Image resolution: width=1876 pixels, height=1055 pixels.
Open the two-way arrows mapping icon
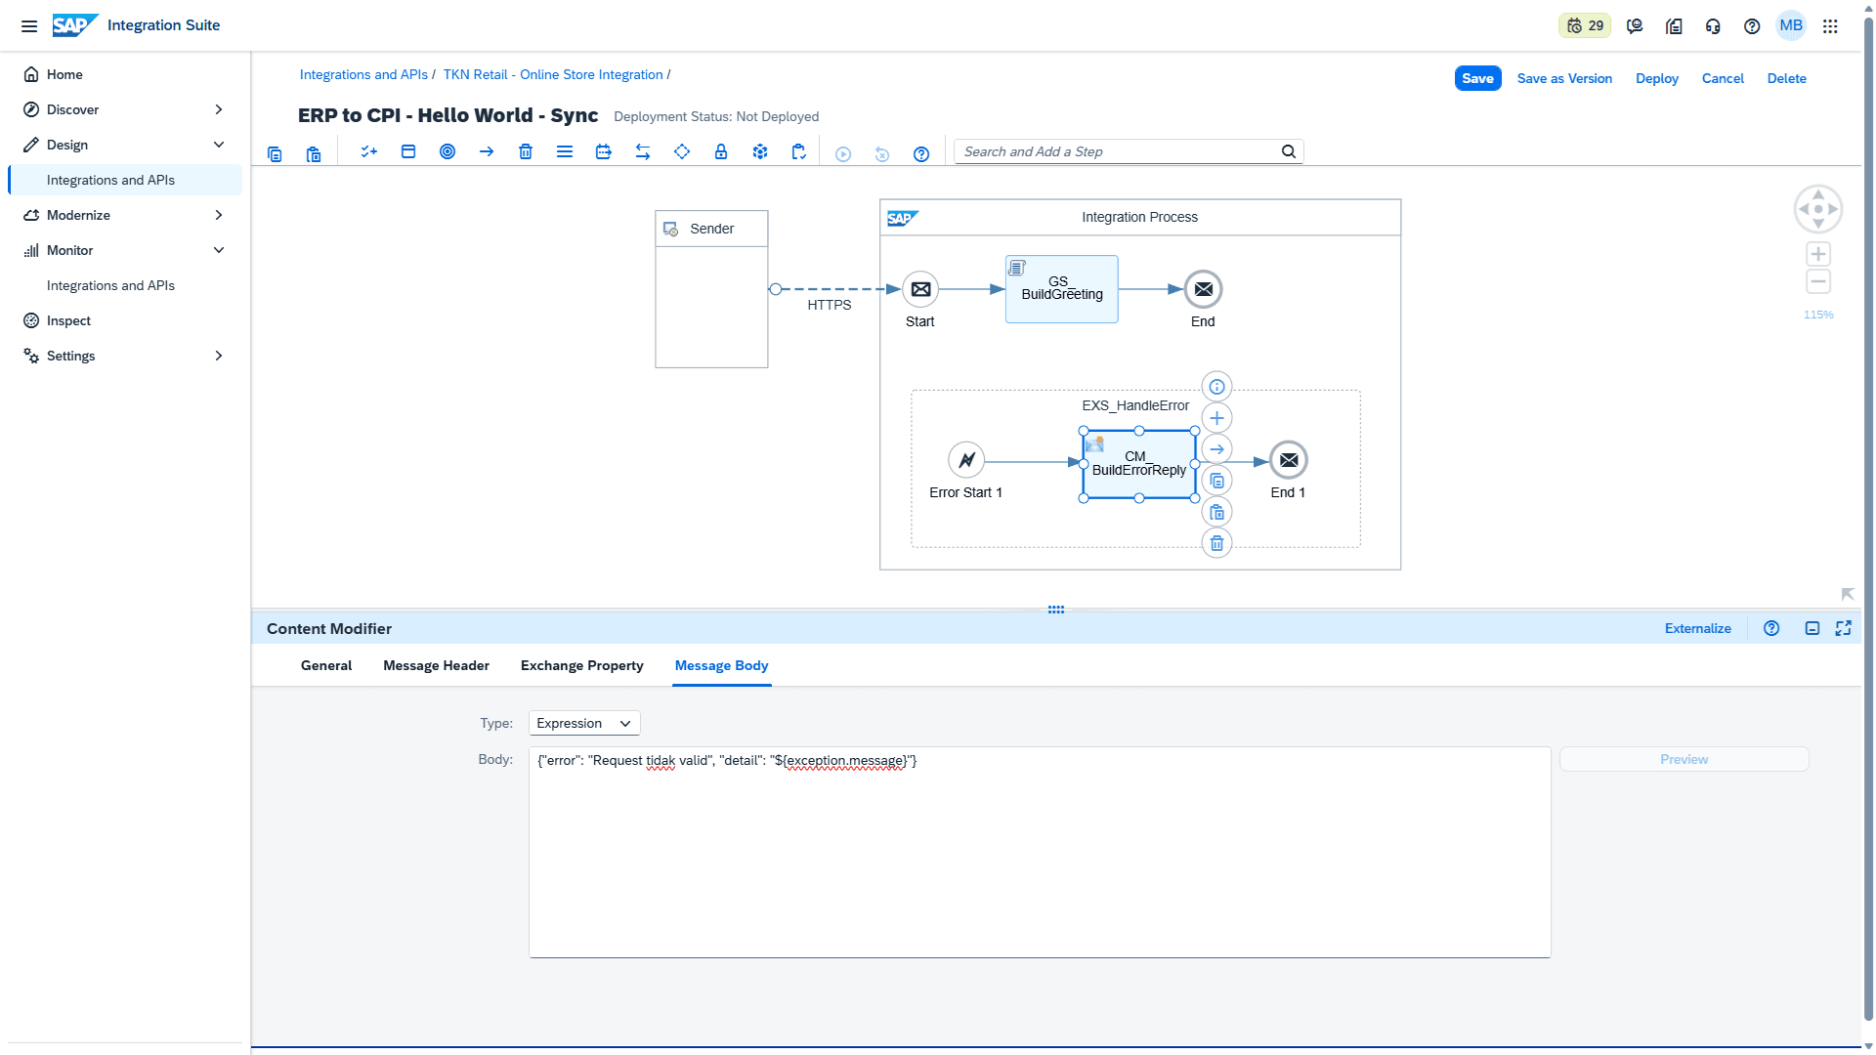(643, 151)
